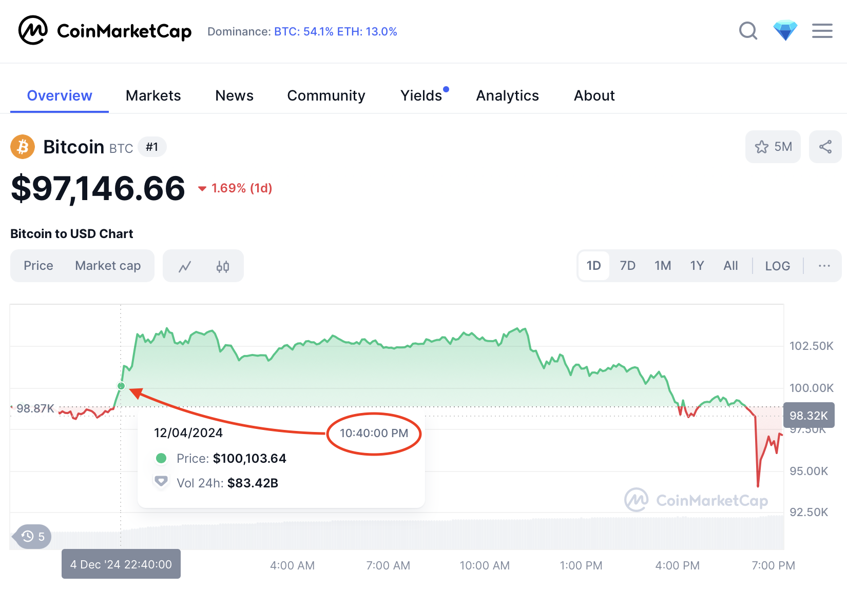Viewport: 847px width, 590px height.
Task: Open the About tab
Action: pos(594,96)
